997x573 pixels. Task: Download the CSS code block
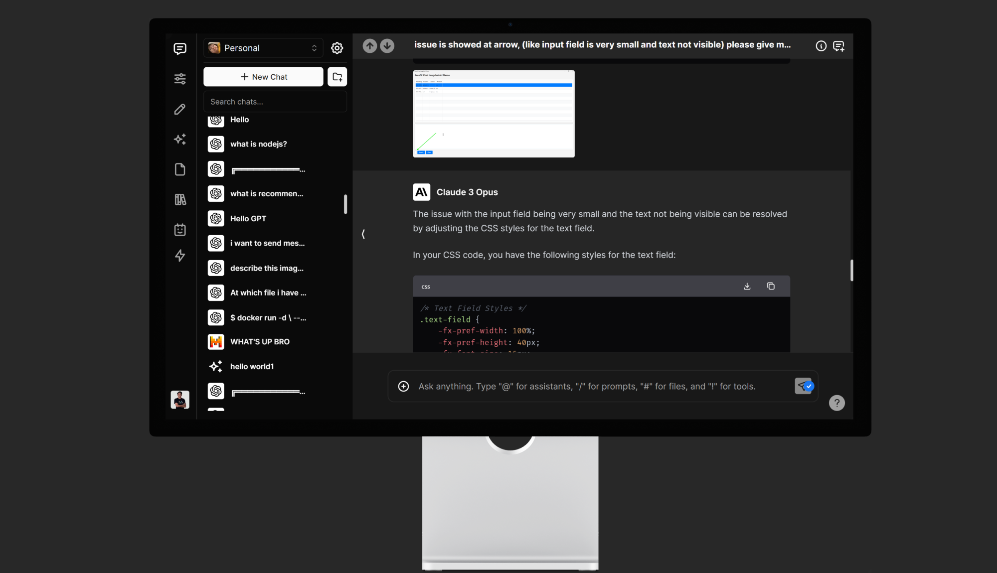coord(747,286)
